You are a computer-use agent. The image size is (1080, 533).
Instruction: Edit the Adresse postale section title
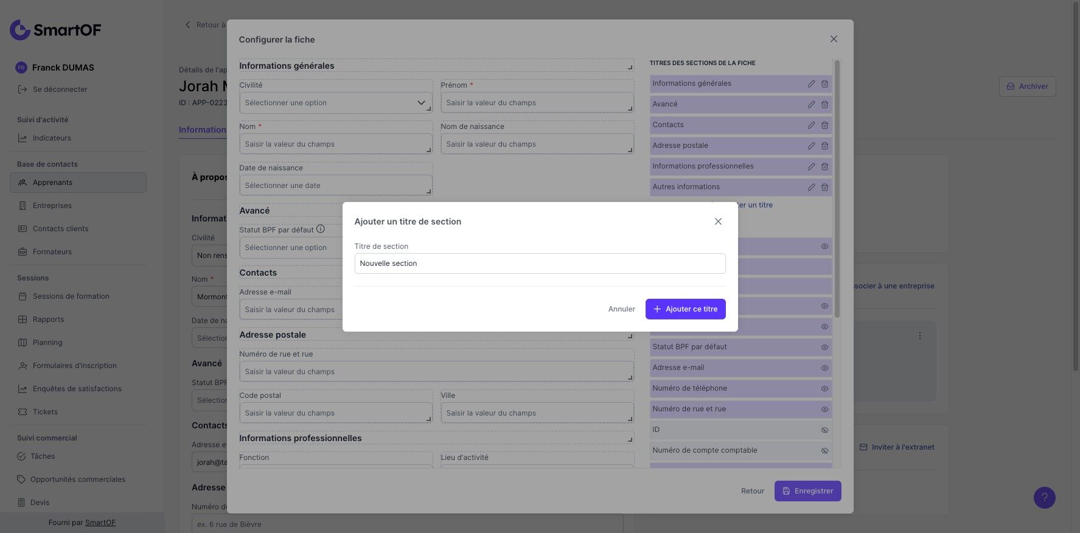[x=811, y=146]
